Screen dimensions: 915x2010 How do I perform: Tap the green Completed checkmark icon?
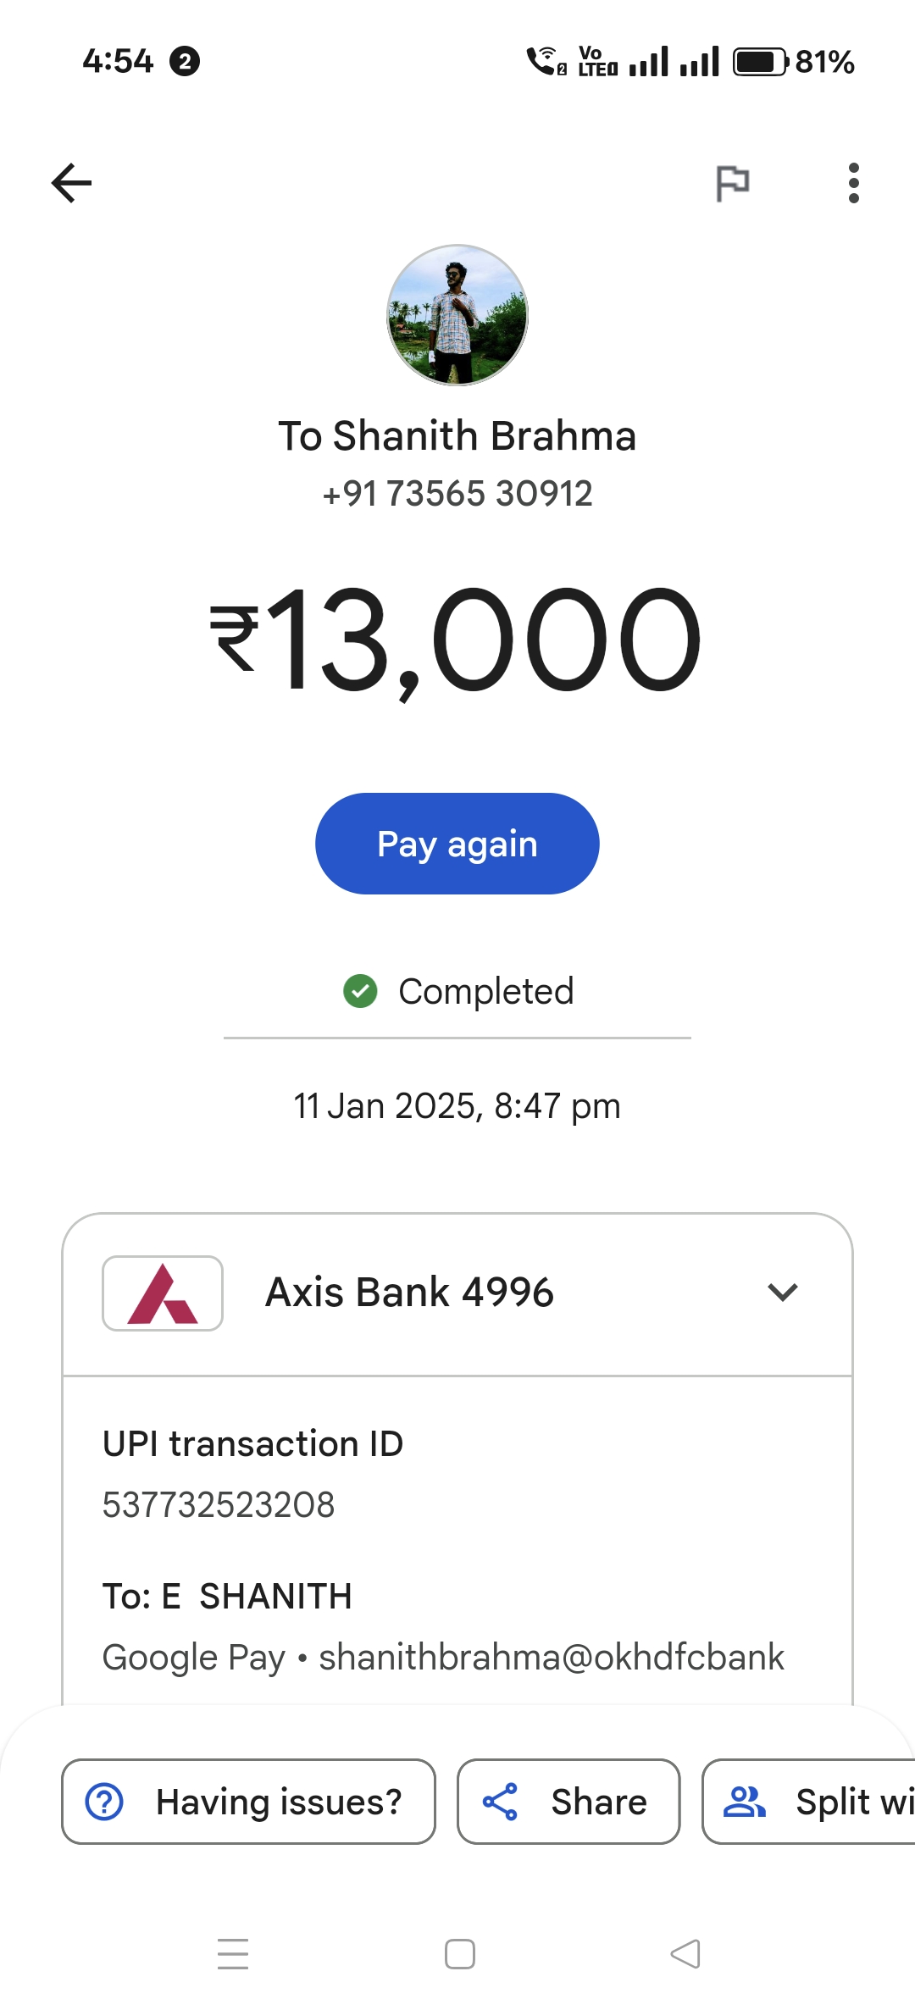click(x=360, y=991)
